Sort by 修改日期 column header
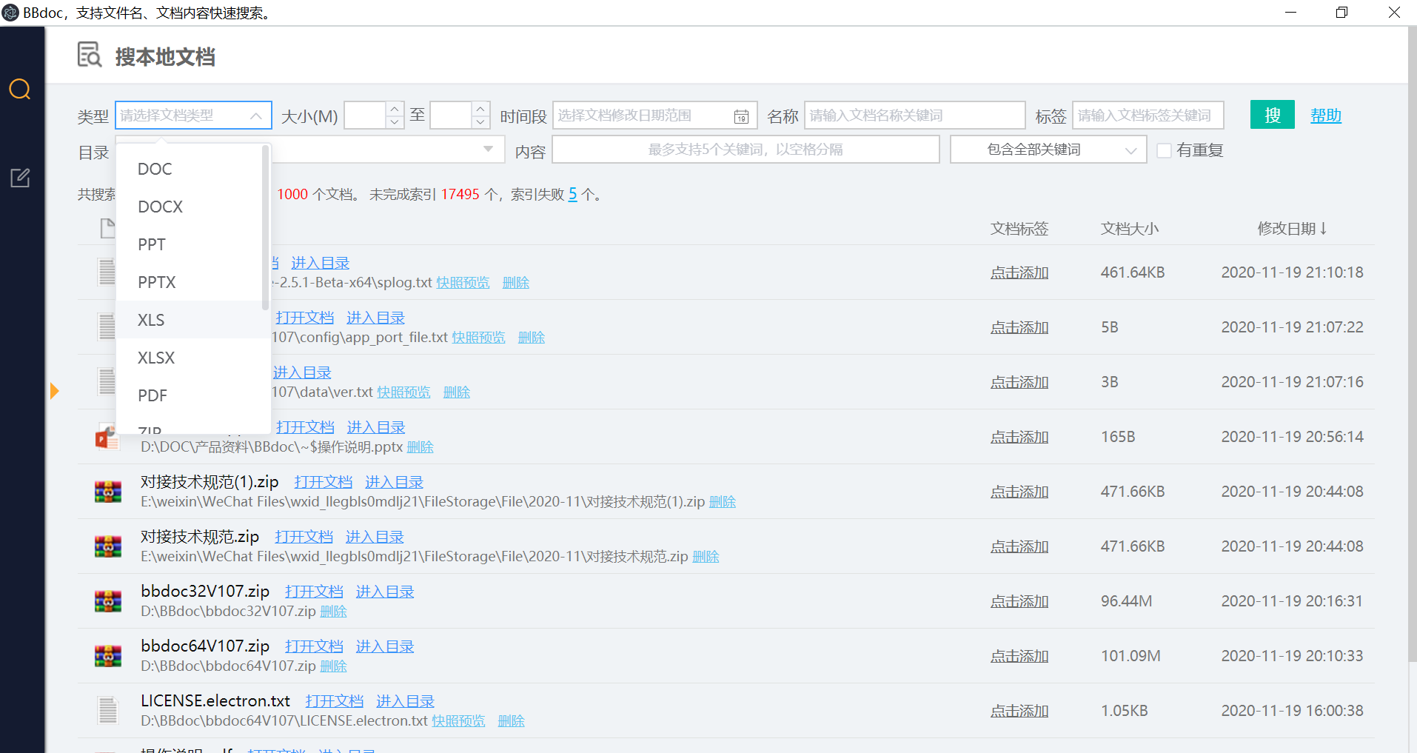The image size is (1417, 753). pyautogui.click(x=1292, y=229)
